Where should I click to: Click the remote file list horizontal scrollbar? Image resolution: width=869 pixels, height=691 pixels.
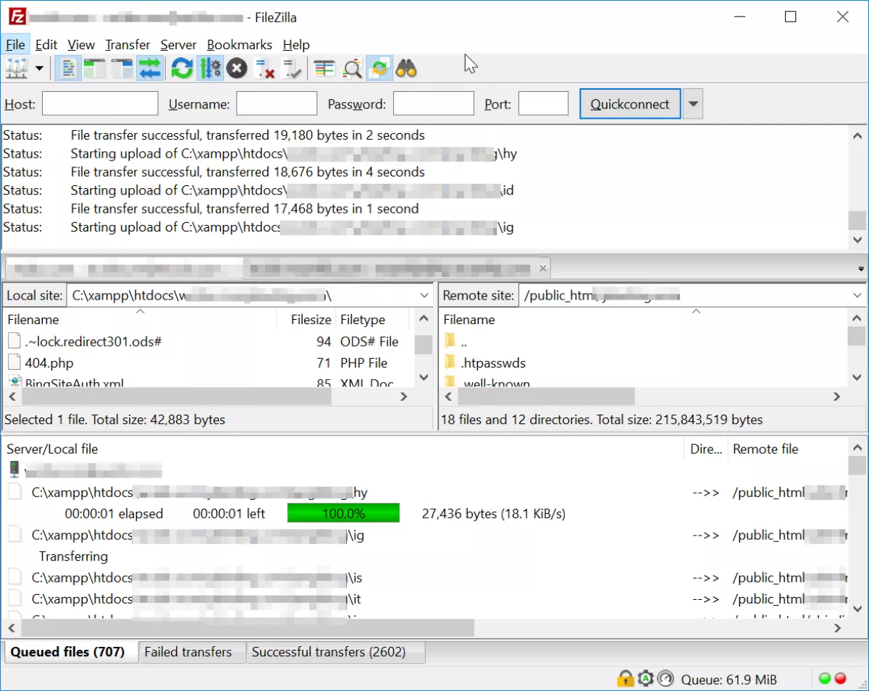coord(547,397)
